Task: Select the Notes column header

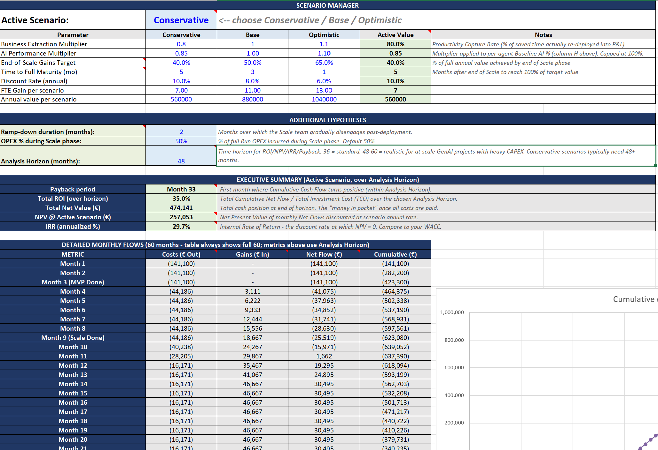Action: pyautogui.click(x=543, y=35)
